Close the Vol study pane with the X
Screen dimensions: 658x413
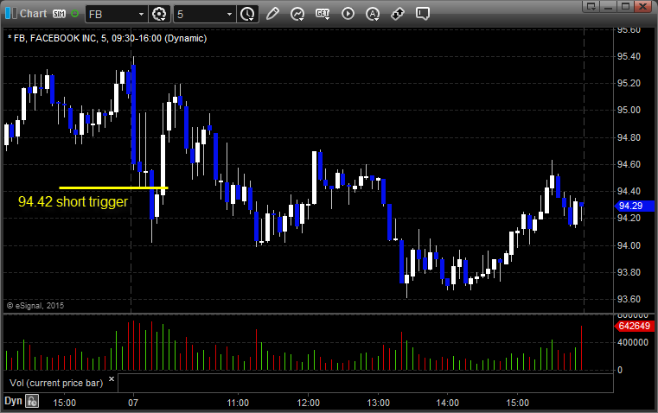click(x=112, y=379)
